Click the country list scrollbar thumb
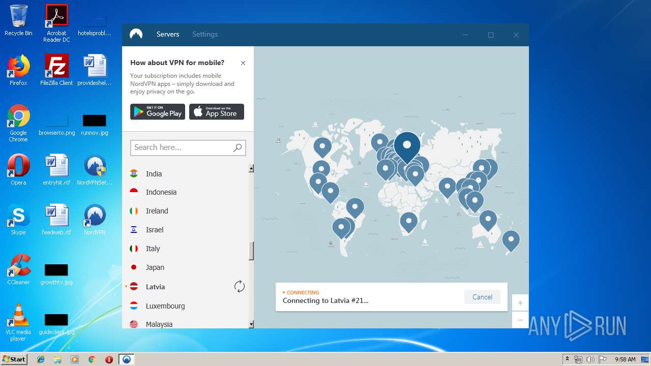Screen dimensions: 651x366 (251, 251)
